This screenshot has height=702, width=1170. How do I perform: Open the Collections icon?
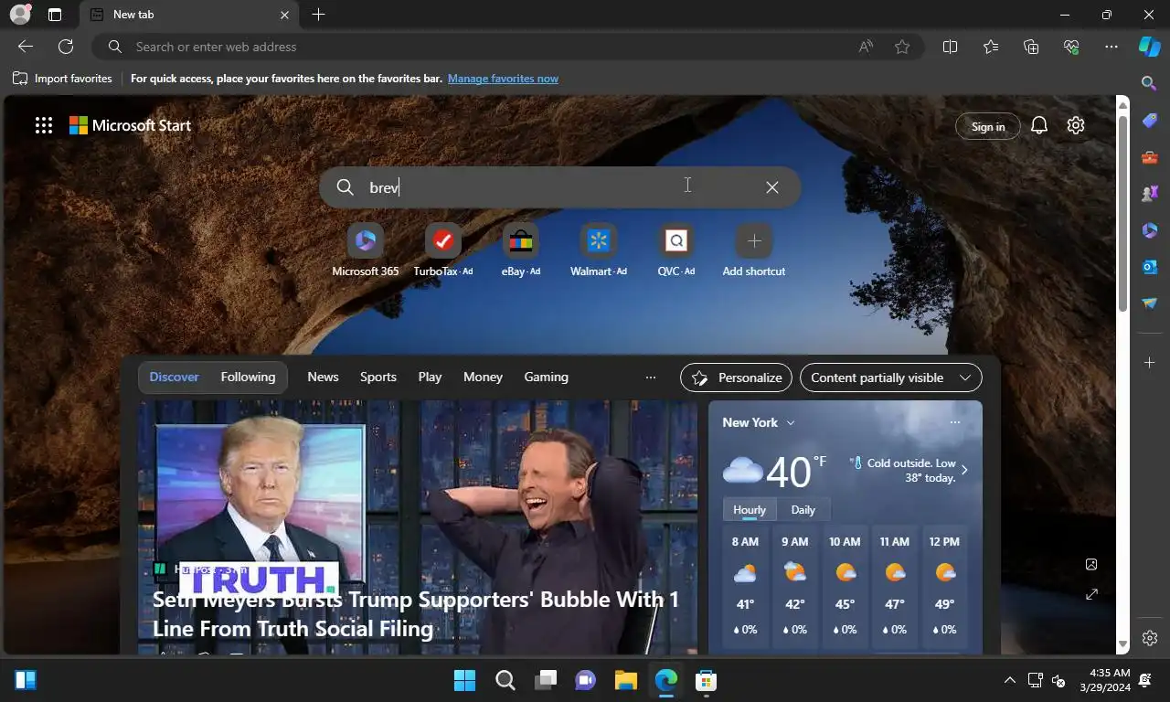[x=1031, y=47]
